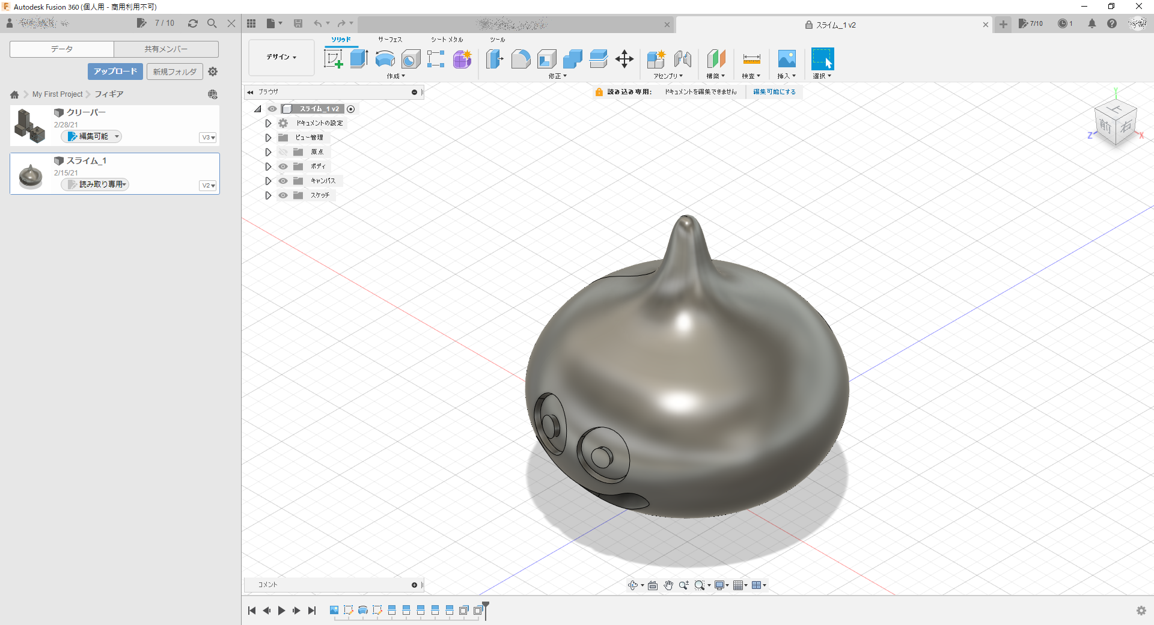Activate the スライム_1 v2 component radio button

[350, 109]
